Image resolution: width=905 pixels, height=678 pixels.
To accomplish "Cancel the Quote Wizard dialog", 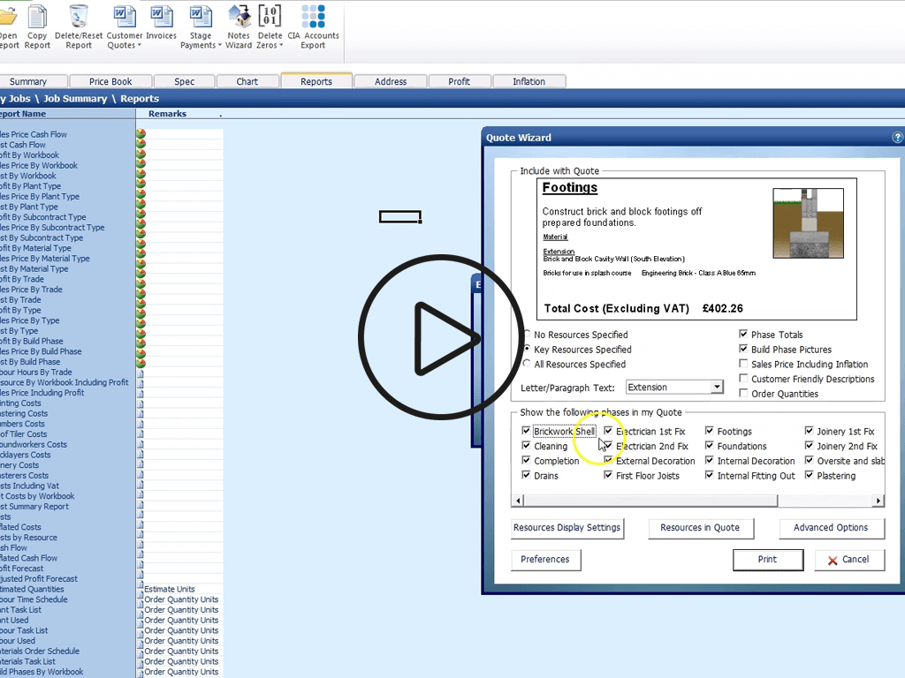I will point(848,559).
